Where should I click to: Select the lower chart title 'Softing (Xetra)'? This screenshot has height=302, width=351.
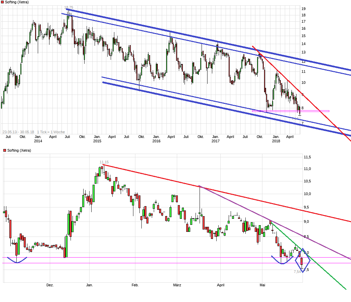[19, 150]
